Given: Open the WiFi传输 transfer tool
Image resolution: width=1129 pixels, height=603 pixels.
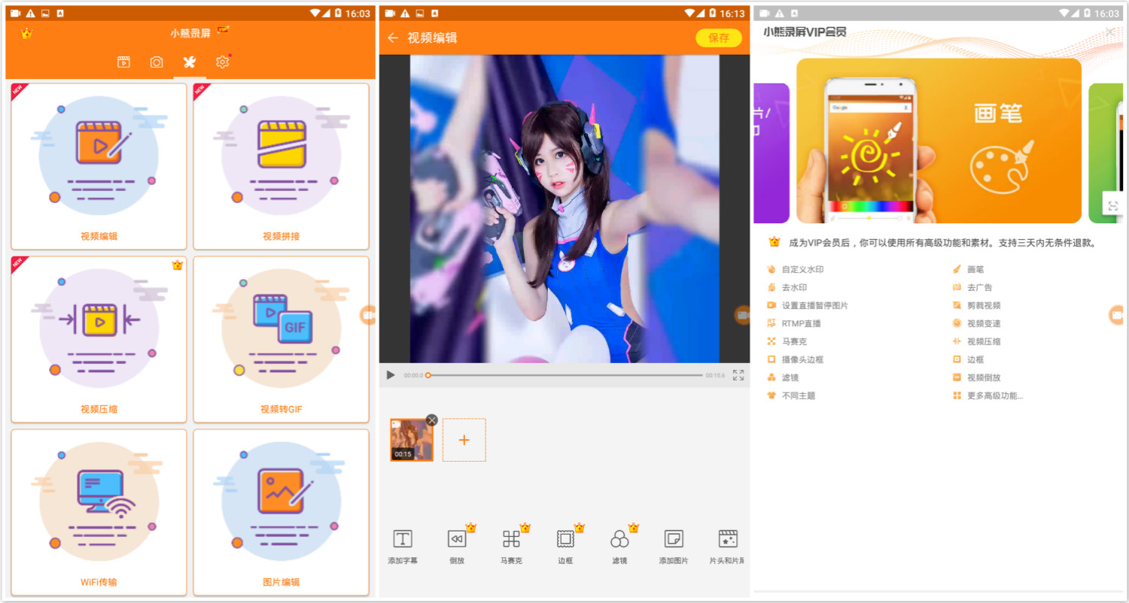Looking at the screenshot, I should tap(99, 513).
